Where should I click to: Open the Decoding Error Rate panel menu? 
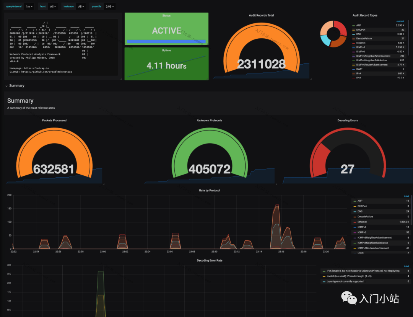coord(210,261)
